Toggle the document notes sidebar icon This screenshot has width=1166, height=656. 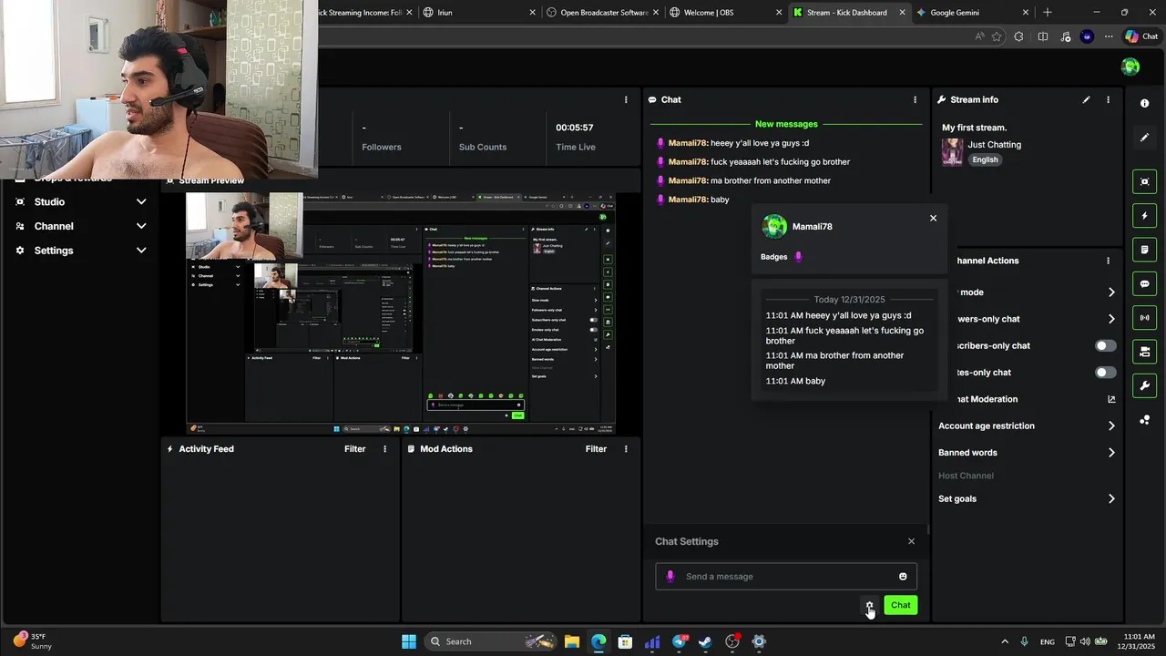click(x=1145, y=250)
